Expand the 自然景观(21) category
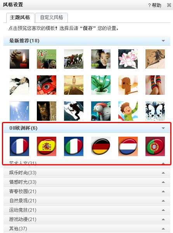This screenshot has height=233, width=173. pyautogui.click(x=87, y=201)
